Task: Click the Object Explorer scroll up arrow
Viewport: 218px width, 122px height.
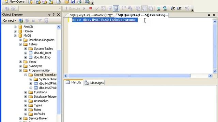Action: [x=59, y=27]
